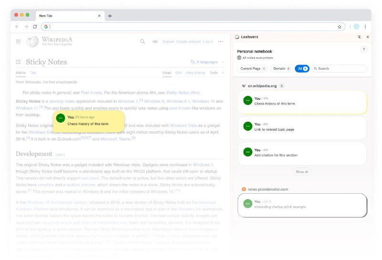Focus the browser address bar

click(x=193, y=27)
